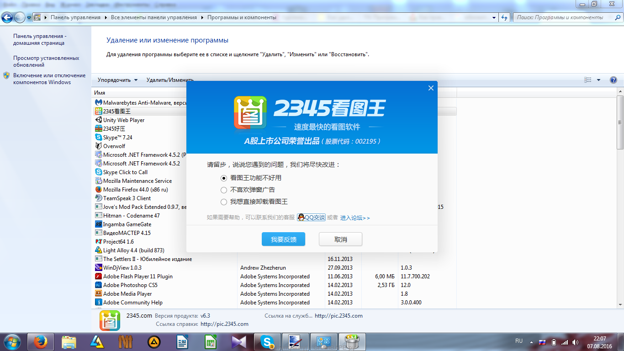Image resolution: width=624 pixels, height=351 pixels.
Task: Open Панель управления - домашняя страница link
Action: (x=39, y=40)
